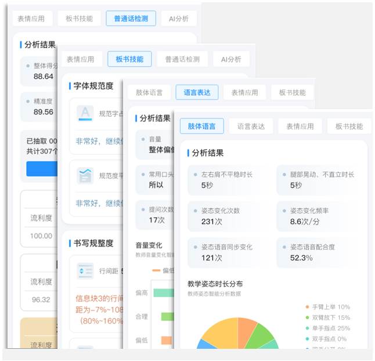Select the highlighted 板书技能 tab

click(x=129, y=59)
